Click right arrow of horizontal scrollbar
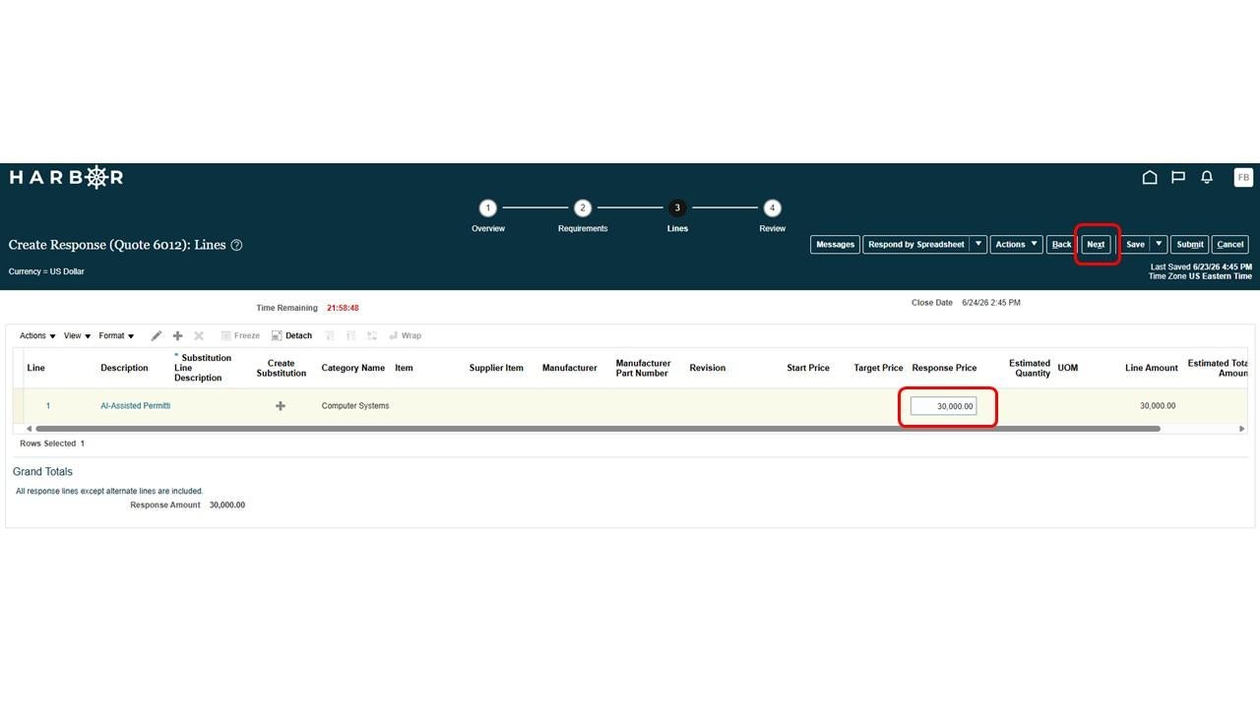This screenshot has width=1260, height=708. tap(1241, 429)
